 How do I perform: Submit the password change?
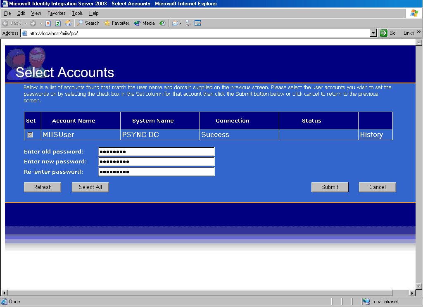[x=330, y=187]
